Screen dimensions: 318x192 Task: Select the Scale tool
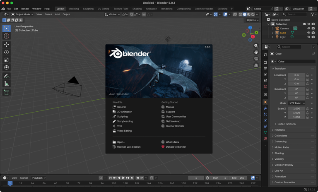[7, 60]
